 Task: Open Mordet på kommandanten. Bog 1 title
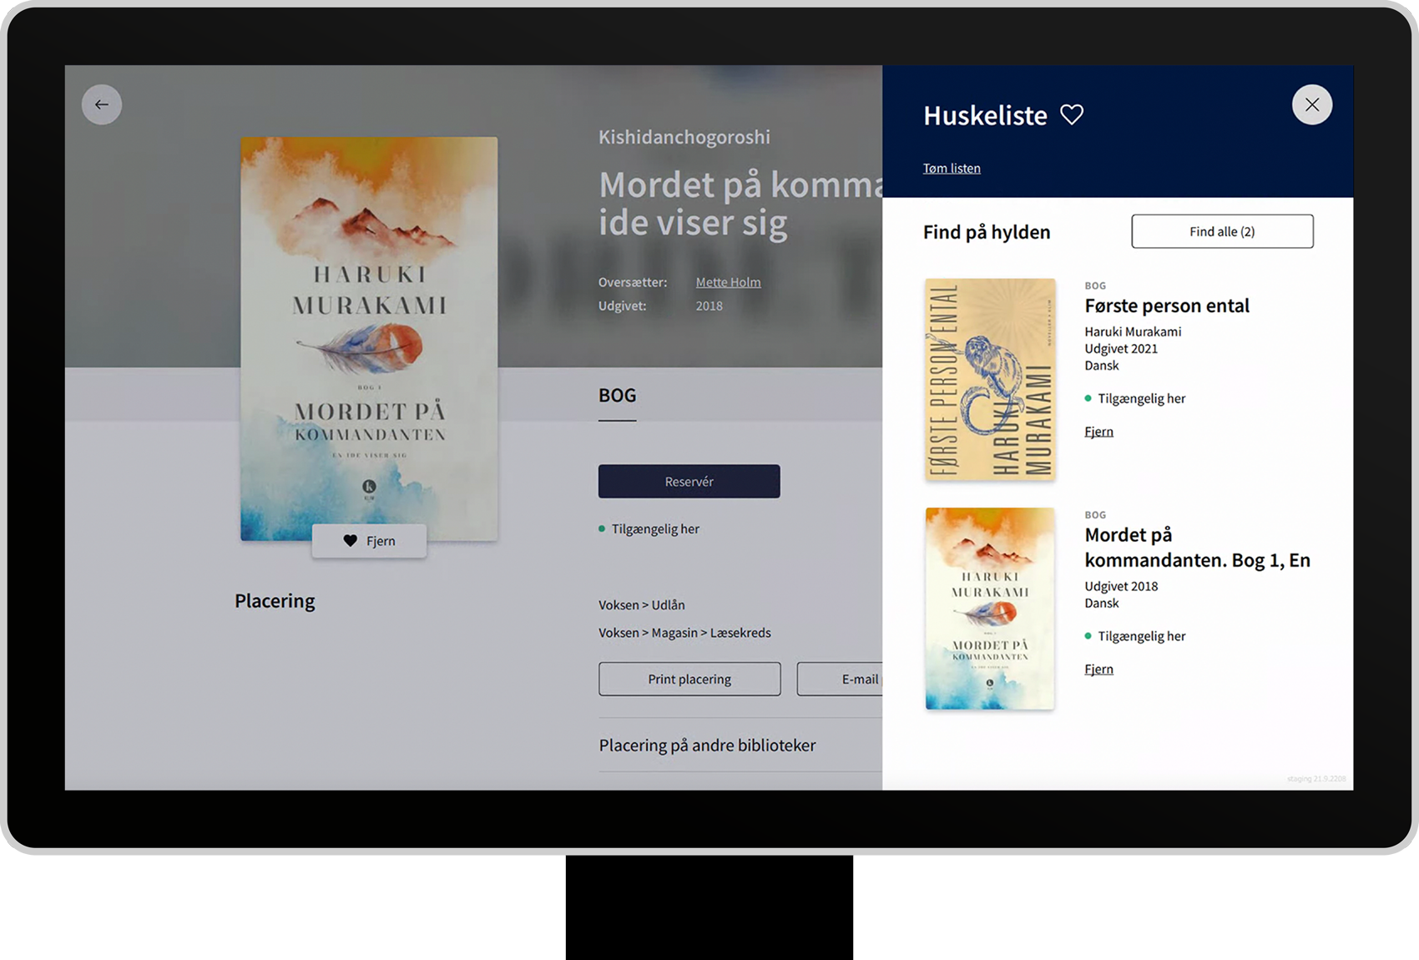[x=1197, y=547]
